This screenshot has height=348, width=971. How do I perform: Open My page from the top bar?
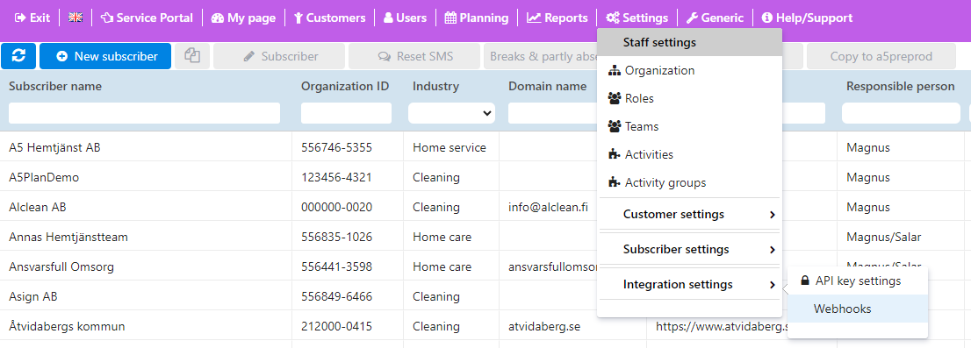pos(243,18)
